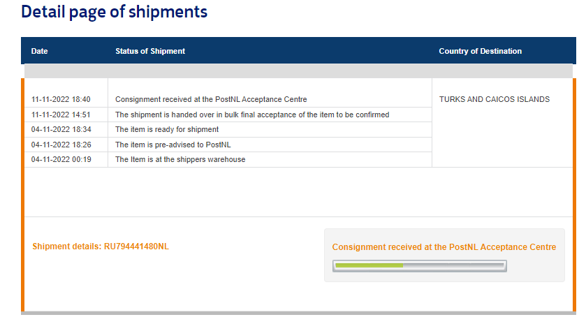Select the "Status of Shipment" column header
Image resolution: width=586 pixels, height=331 pixels.
[150, 51]
